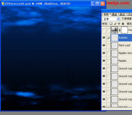Image resolution: width=132 pixels, height=115 pixels.
Task: Click the white layer mask thumbnail
Action: 124,30
